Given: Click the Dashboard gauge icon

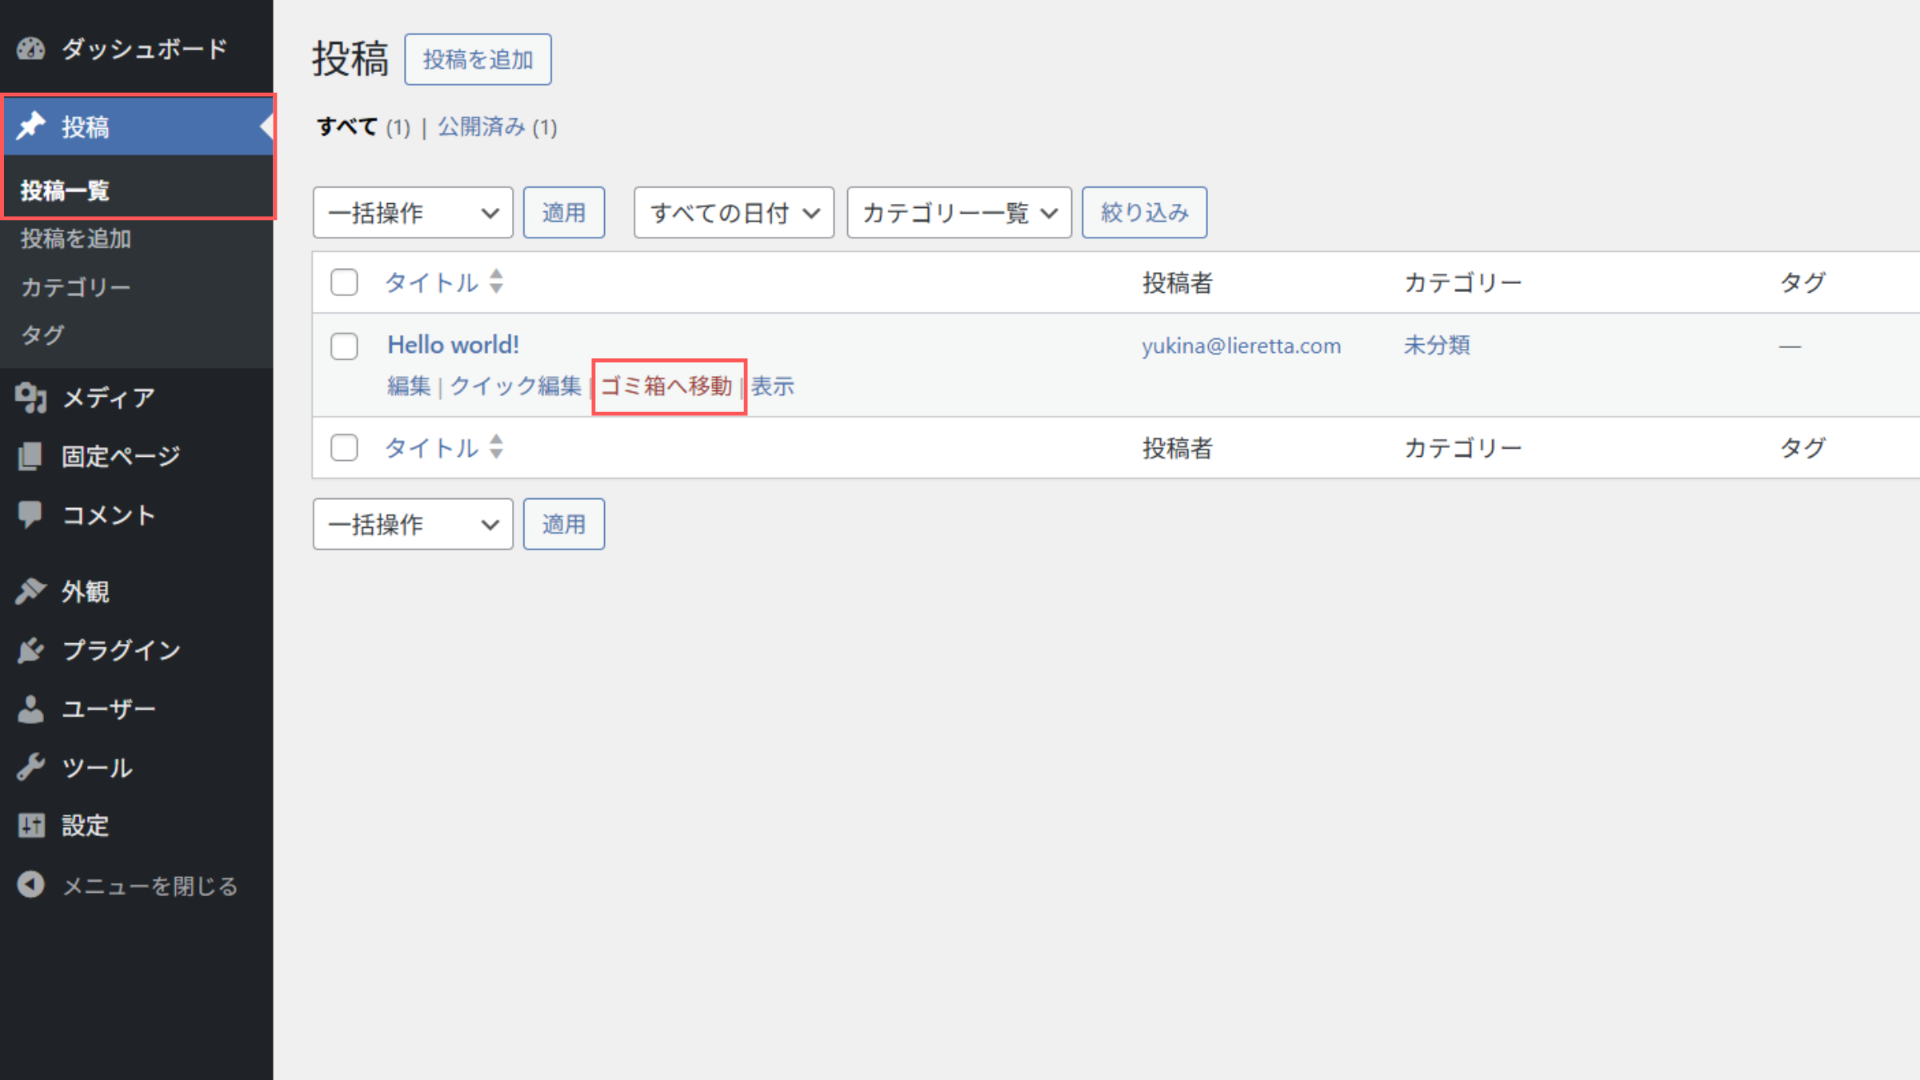Looking at the screenshot, I should click(30, 50).
